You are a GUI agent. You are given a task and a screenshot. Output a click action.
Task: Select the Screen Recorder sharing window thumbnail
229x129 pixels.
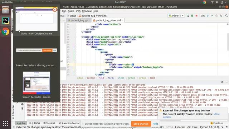click(36, 51)
